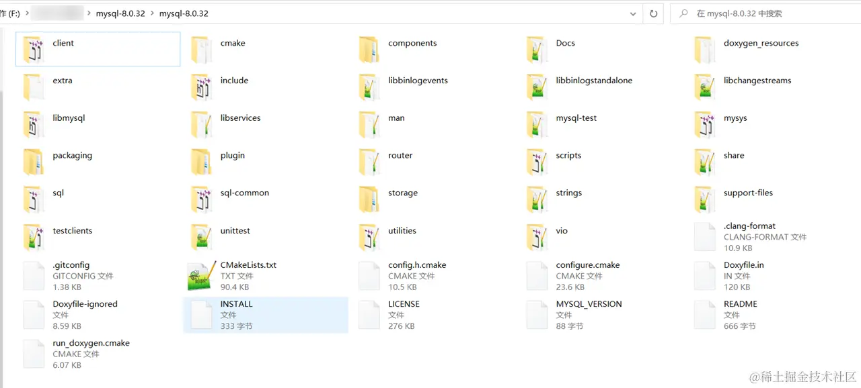Open the testclients folder icon
The height and width of the screenshot is (388, 861).
click(34, 238)
